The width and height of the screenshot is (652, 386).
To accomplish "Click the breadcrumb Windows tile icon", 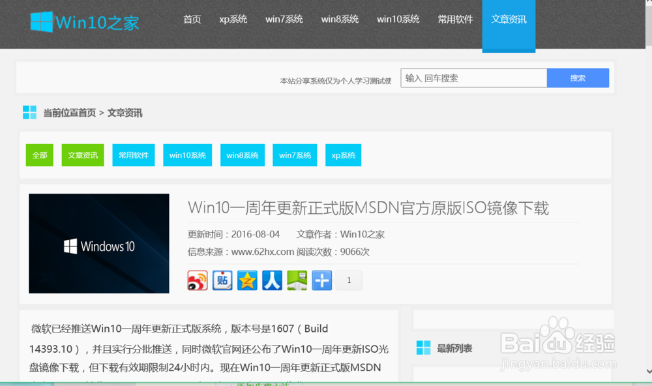I will pyautogui.click(x=29, y=112).
